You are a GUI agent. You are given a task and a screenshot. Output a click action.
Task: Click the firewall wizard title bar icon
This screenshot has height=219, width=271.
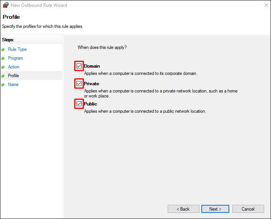(5, 5)
